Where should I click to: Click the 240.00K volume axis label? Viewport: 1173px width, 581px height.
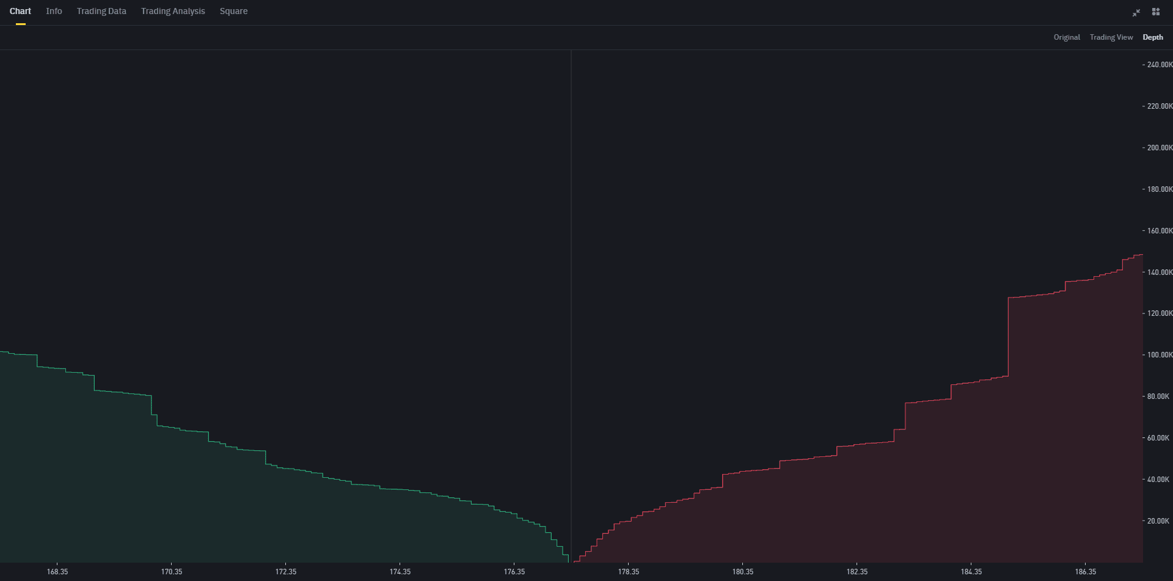coord(1160,65)
